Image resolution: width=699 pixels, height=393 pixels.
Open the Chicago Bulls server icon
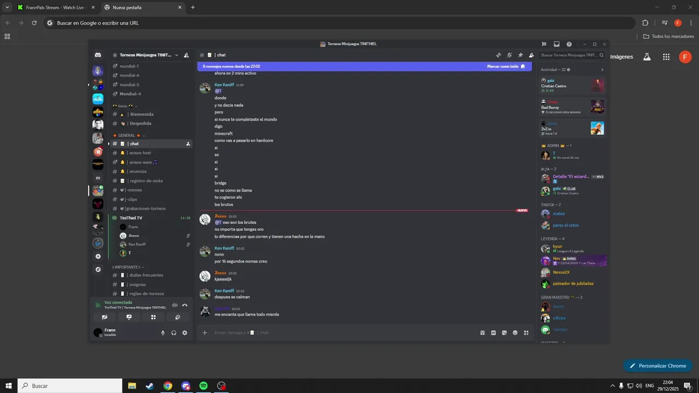[98, 204]
